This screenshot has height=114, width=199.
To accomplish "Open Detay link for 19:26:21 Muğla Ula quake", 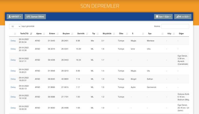I will 13,71.
